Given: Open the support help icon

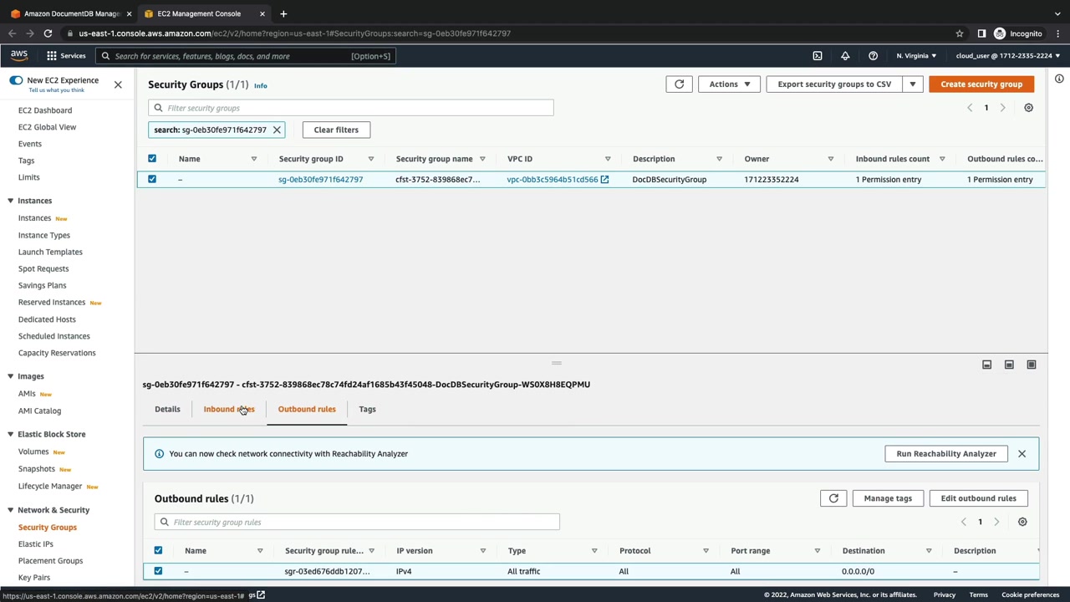Looking at the screenshot, I should pyautogui.click(x=873, y=56).
